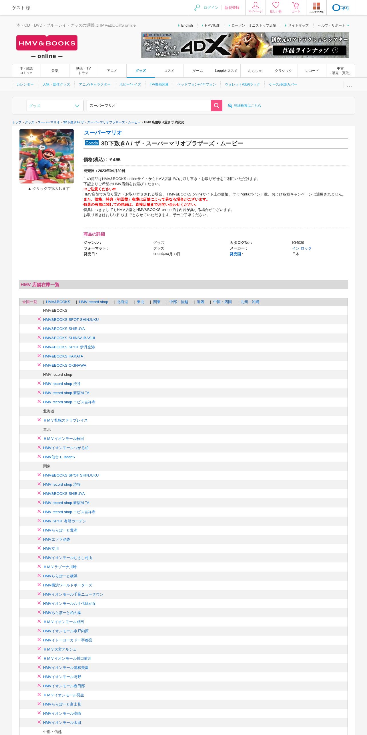Click the スーパーマリオ artist title link

point(103,133)
